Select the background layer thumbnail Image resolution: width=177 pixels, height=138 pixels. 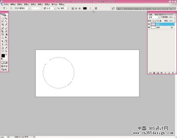coord(153,27)
